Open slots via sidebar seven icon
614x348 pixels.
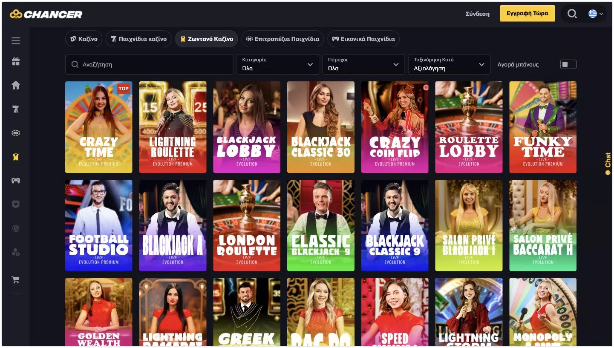(x=16, y=109)
